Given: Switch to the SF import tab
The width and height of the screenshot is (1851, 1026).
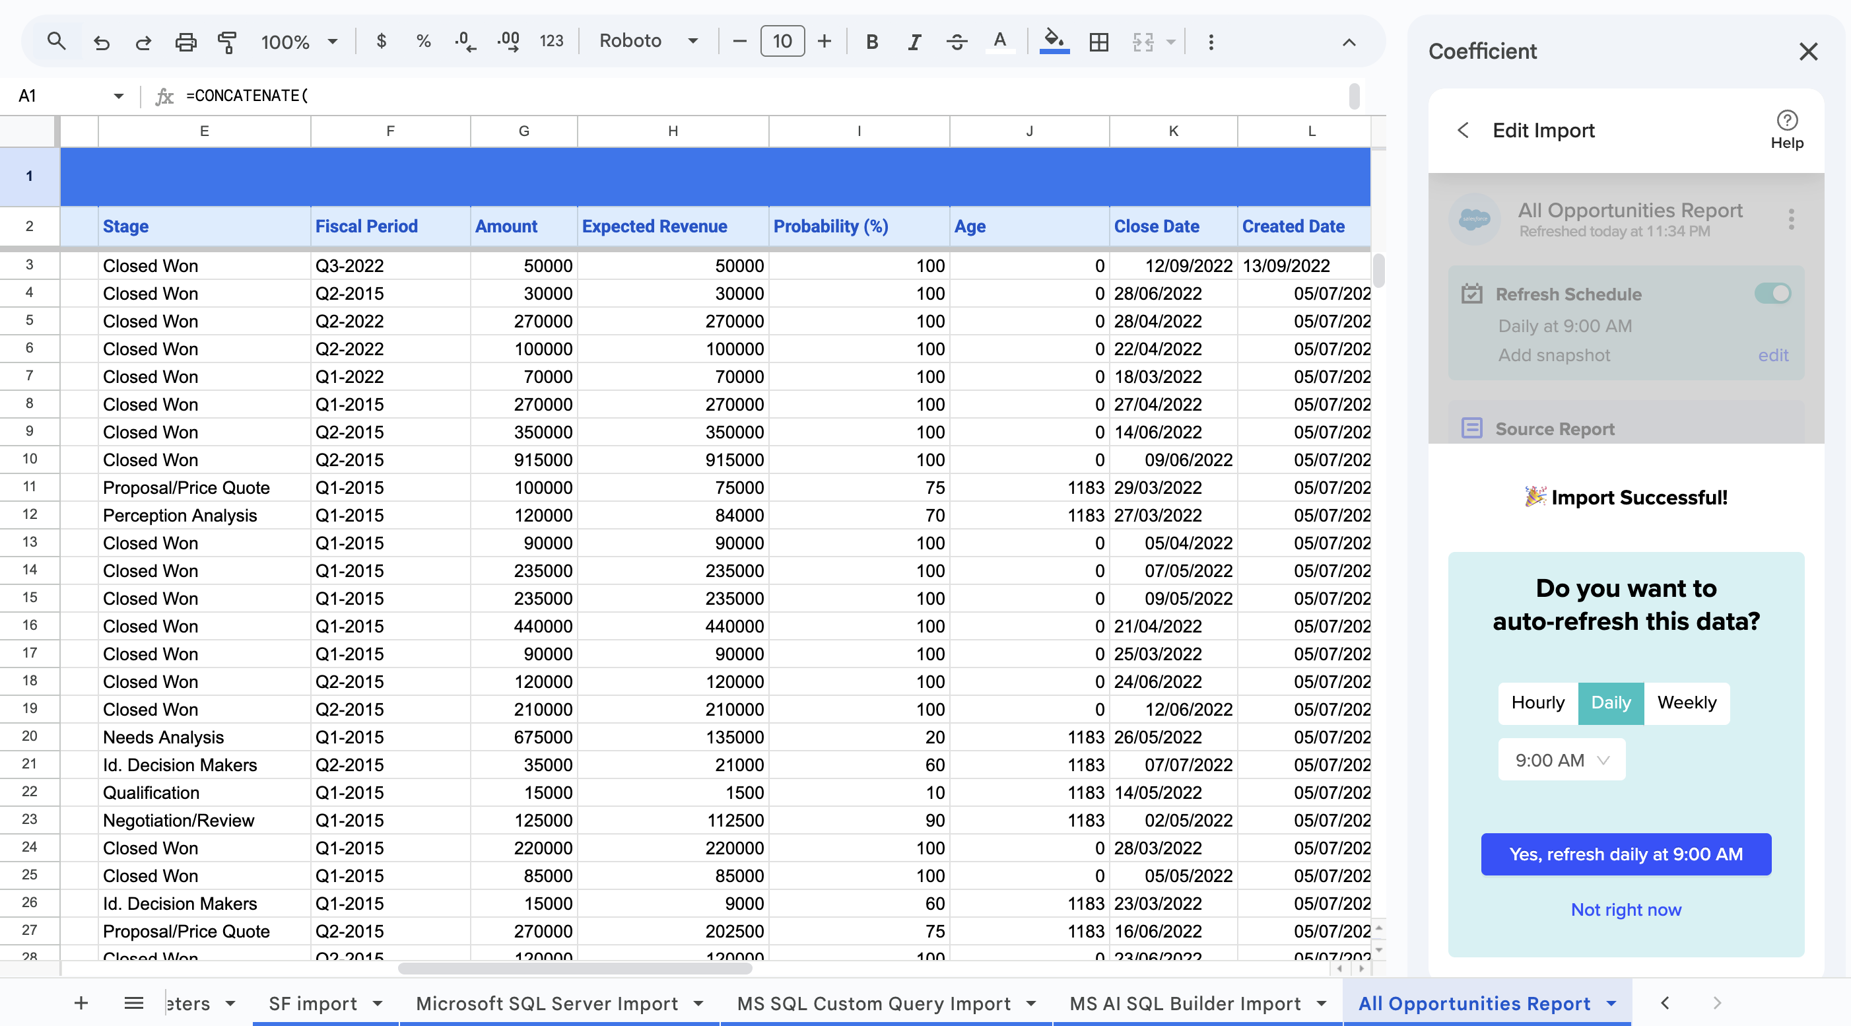Looking at the screenshot, I should [x=312, y=1003].
